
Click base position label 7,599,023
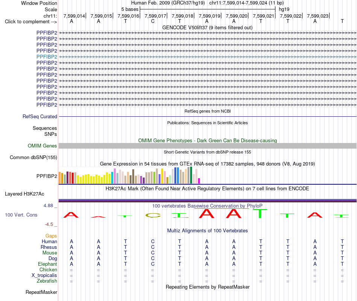click(318, 16)
